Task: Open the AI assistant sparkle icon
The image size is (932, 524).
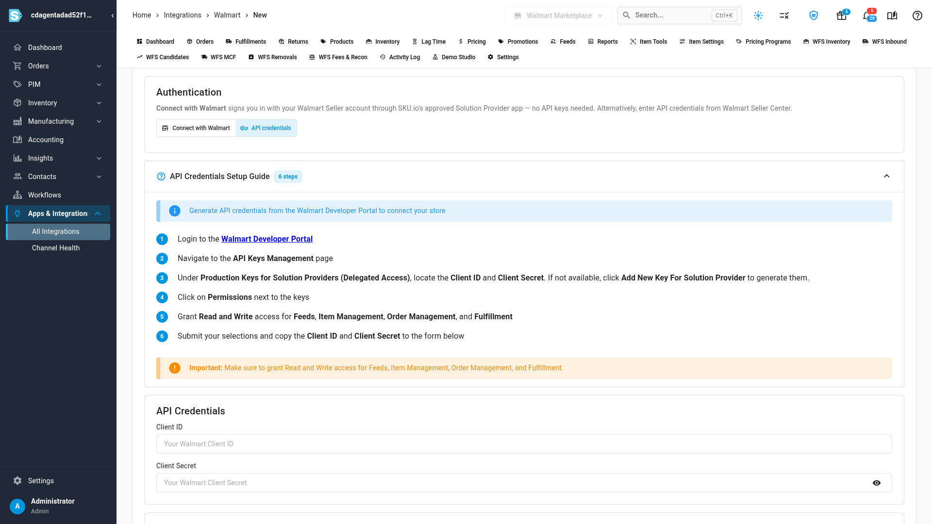Action: coord(758,16)
